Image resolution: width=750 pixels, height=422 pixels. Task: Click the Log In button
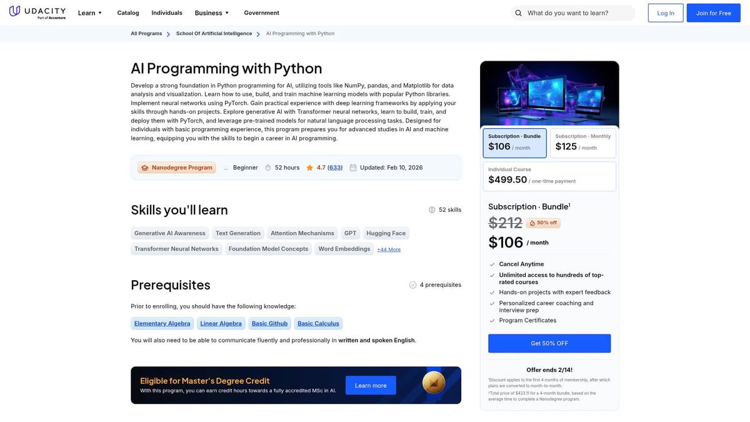(666, 13)
